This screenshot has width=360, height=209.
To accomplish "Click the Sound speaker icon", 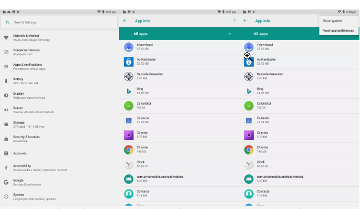I will click(6, 110).
